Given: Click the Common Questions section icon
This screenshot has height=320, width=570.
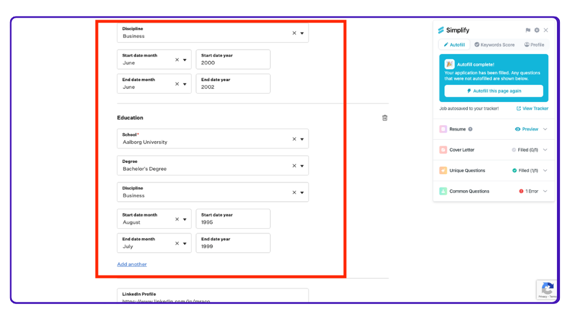Looking at the screenshot, I should click(443, 191).
